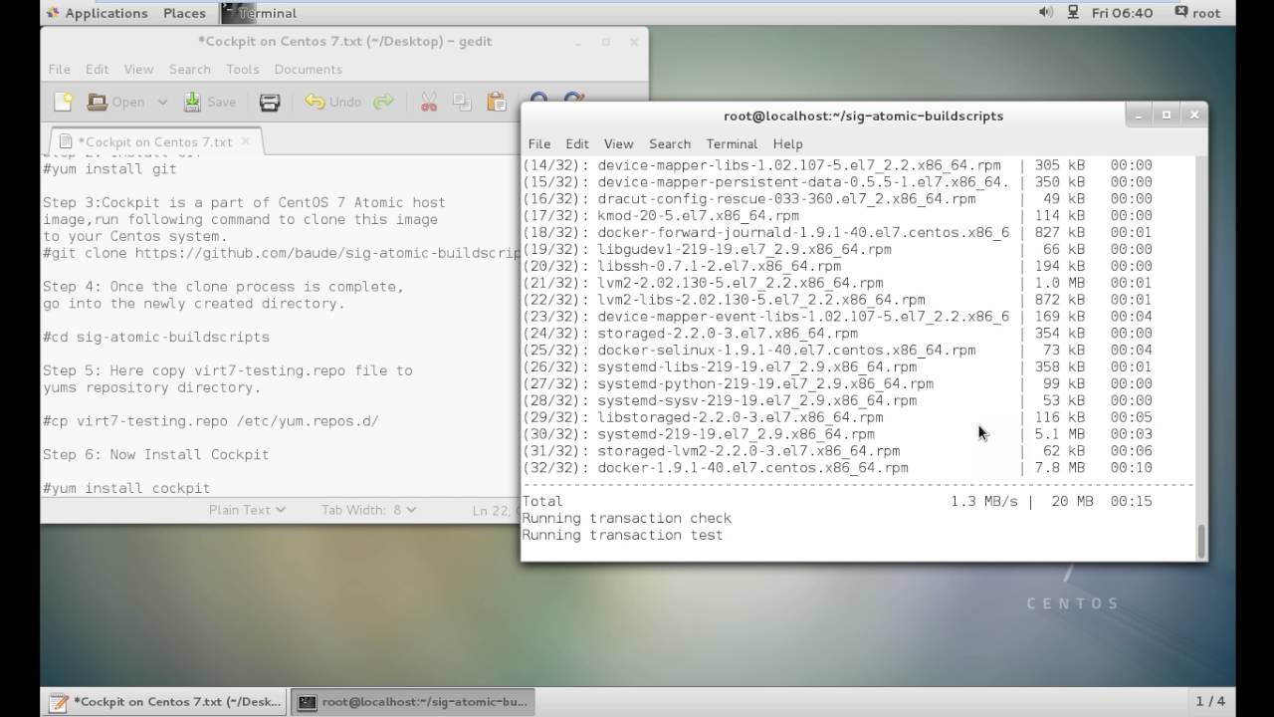
Task: Close the terminal window
Action: (1194, 115)
